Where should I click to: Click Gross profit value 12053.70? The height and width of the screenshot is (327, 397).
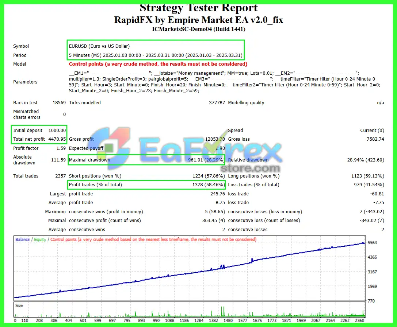coord(215,139)
